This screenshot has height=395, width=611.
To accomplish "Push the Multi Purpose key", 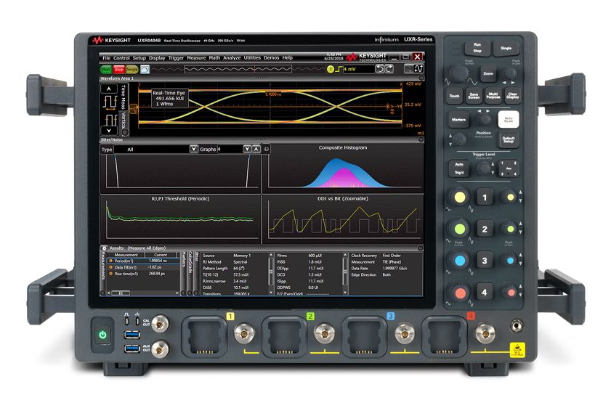I will tap(493, 95).
